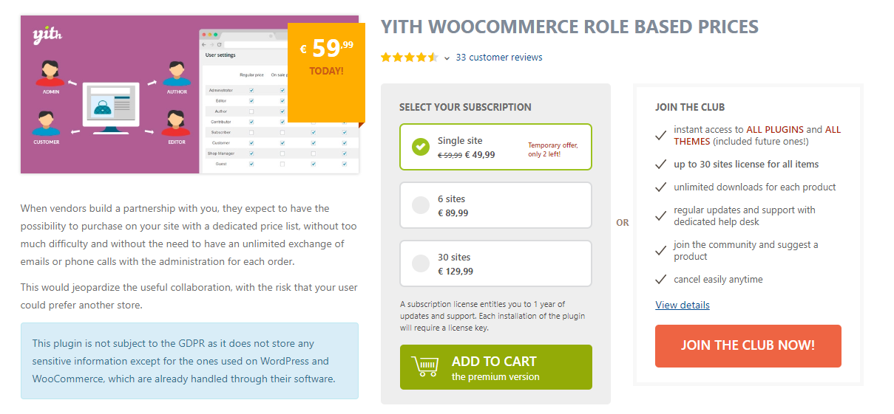894x414 pixels.
Task: Click the Customer avatar icon in the banner
Action: click(46, 122)
